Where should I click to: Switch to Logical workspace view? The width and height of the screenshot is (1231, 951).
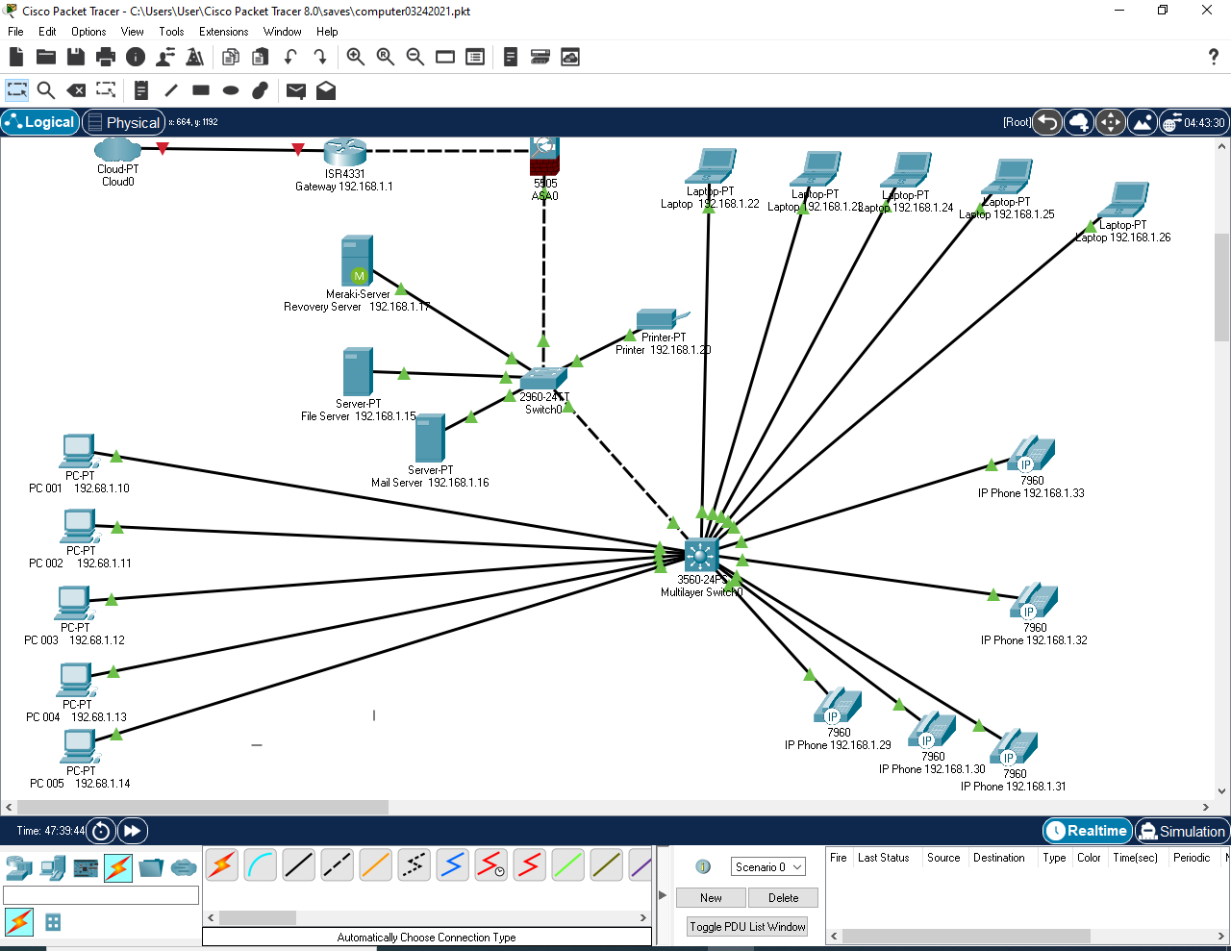(x=39, y=122)
